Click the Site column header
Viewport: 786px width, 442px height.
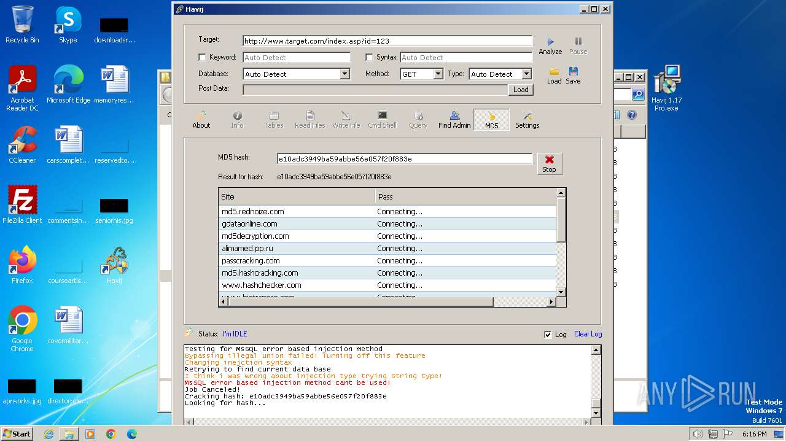(297, 196)
